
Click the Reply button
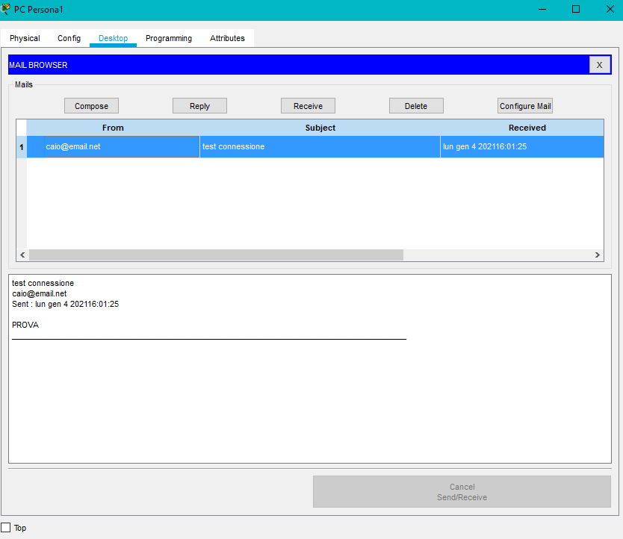click(x=199, y=106)
